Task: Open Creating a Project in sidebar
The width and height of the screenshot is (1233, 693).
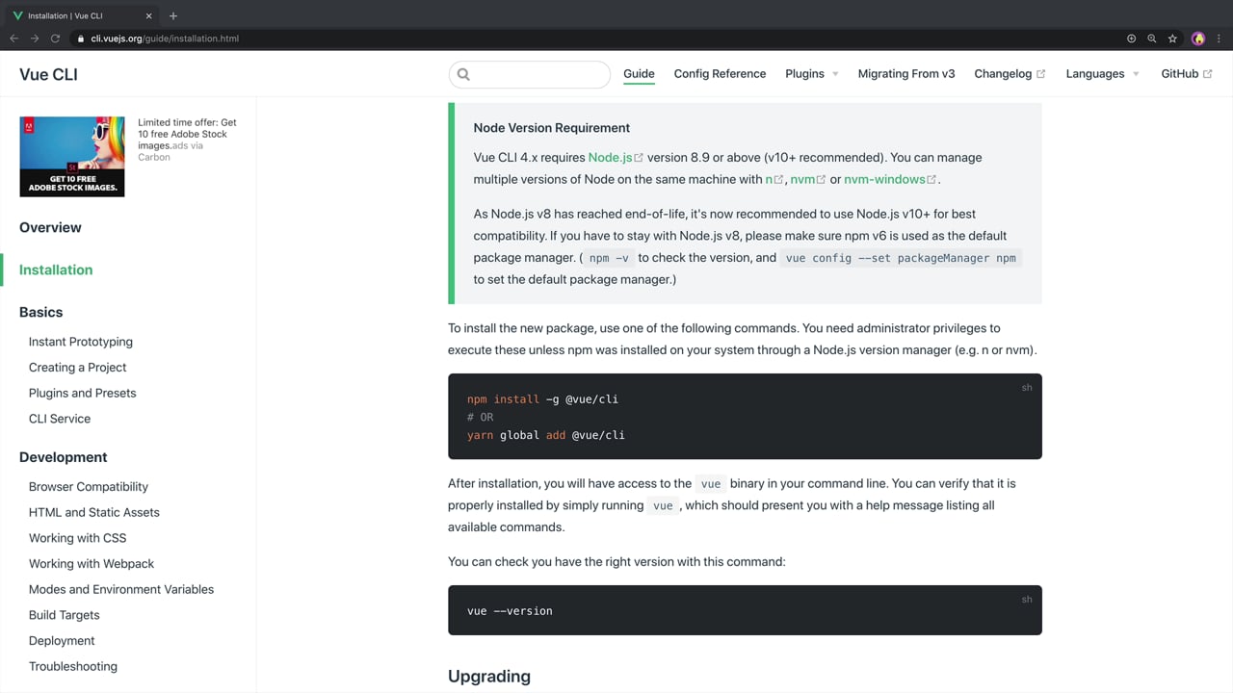Action: click(x=77, y=368)
